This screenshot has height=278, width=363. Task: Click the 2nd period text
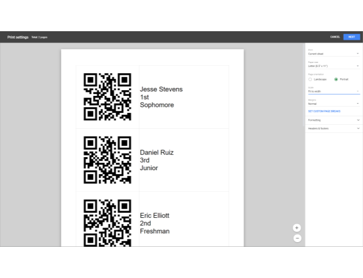pos(145,224)
